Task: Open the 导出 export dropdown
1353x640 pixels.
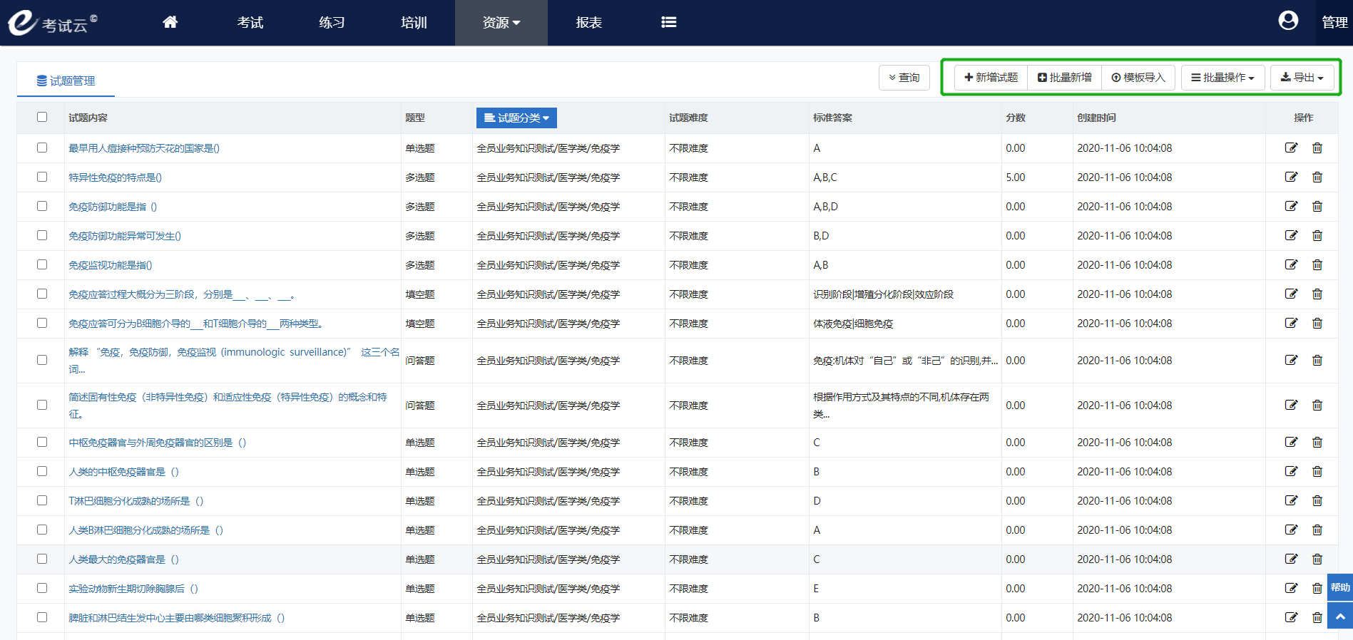Action: click(1302, 78)
